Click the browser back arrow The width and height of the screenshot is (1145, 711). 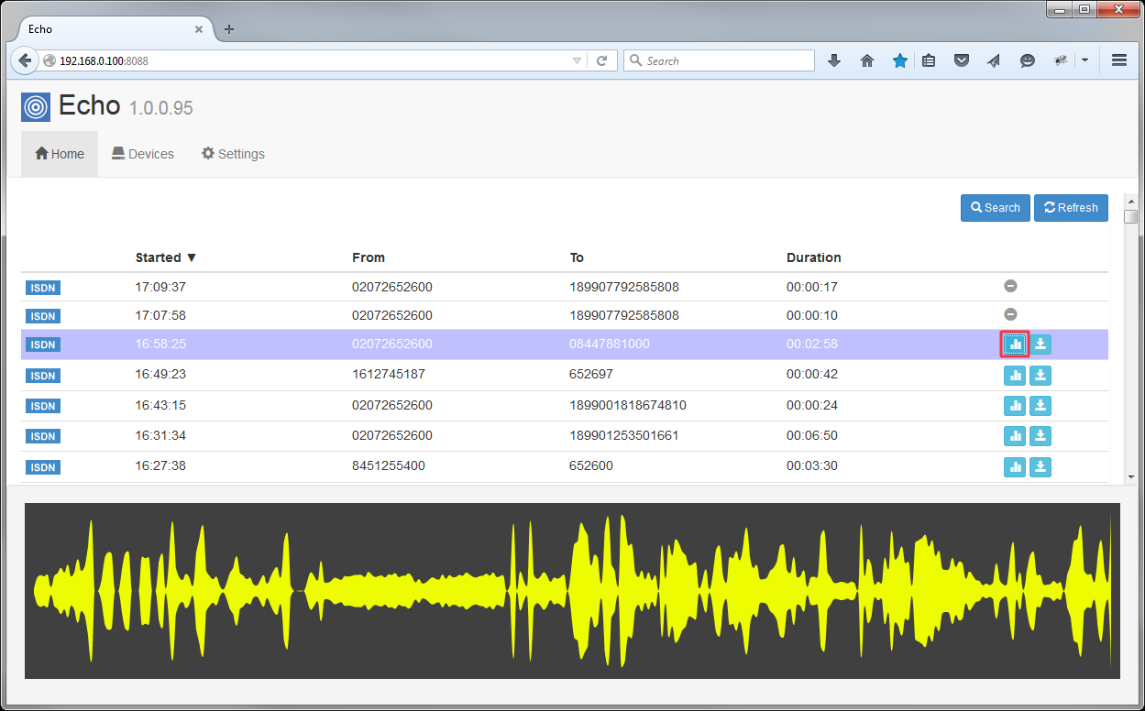pos(25,60)
